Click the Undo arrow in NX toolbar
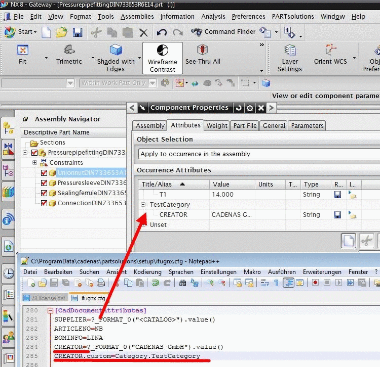Screen dimensions: 380x367 [x=162, y=32]
